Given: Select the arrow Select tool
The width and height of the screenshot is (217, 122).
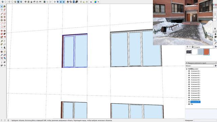Looking at the screenshot, I should click(2, 6).
